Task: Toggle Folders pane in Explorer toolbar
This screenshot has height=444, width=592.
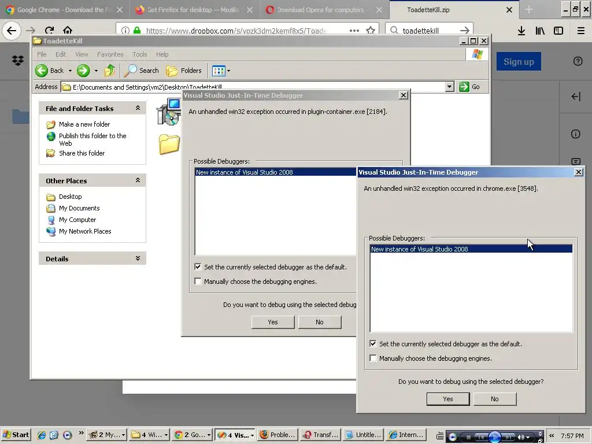Action: click(184, 70)
